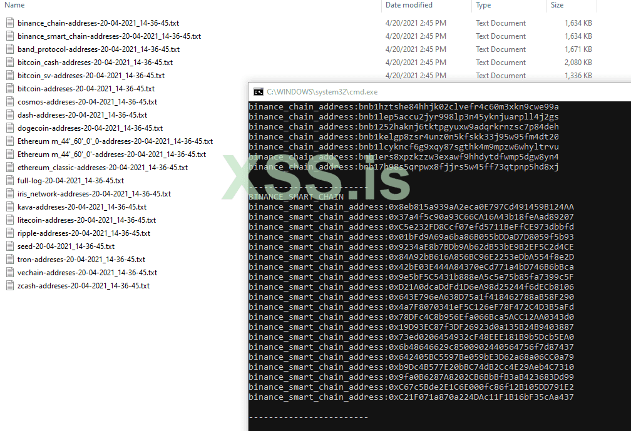Click the 1,671 KB size value

point(578,49)
